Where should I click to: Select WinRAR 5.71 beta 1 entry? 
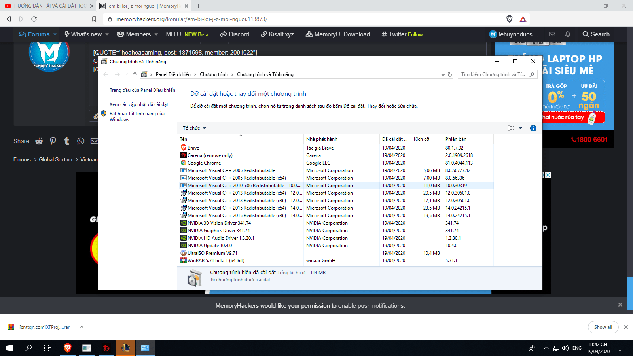216,261
